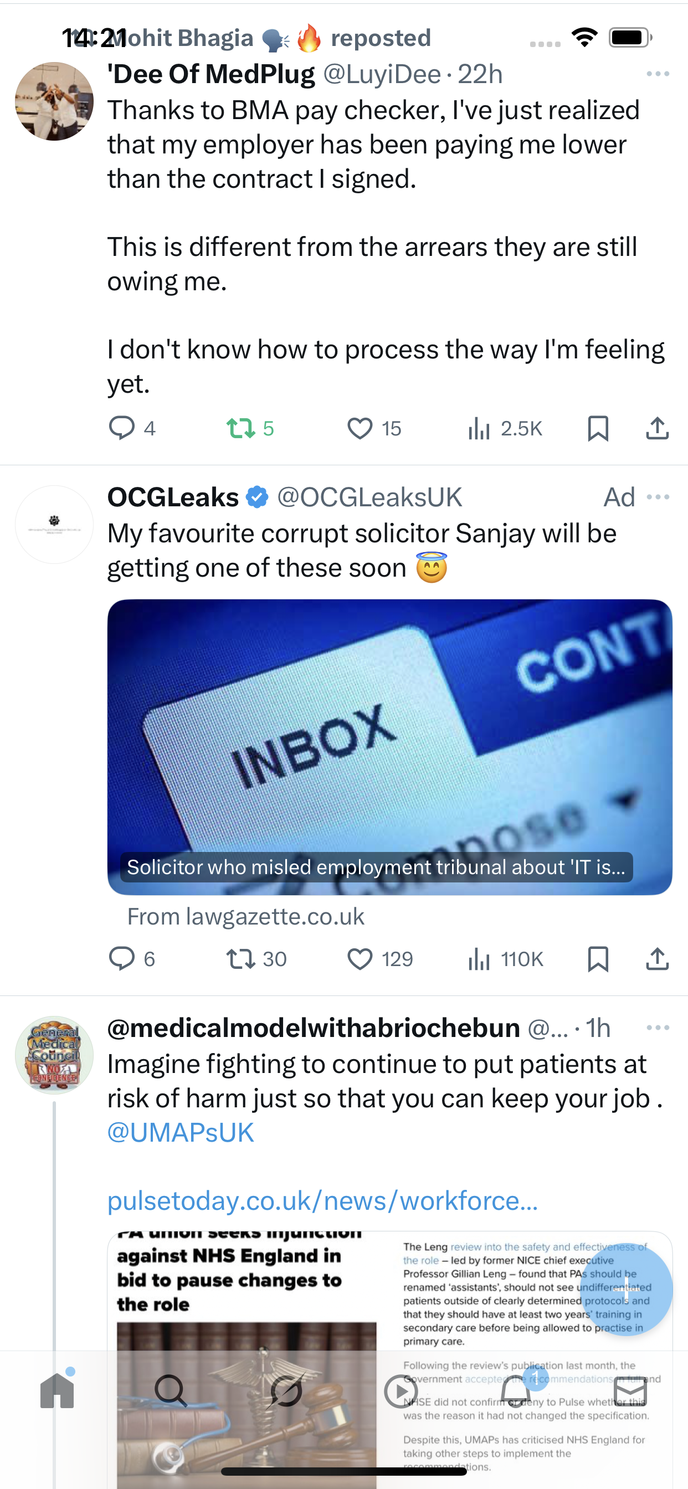Open more options for medicalmodelwithabriochebun tweet

tap(658, 1028)
